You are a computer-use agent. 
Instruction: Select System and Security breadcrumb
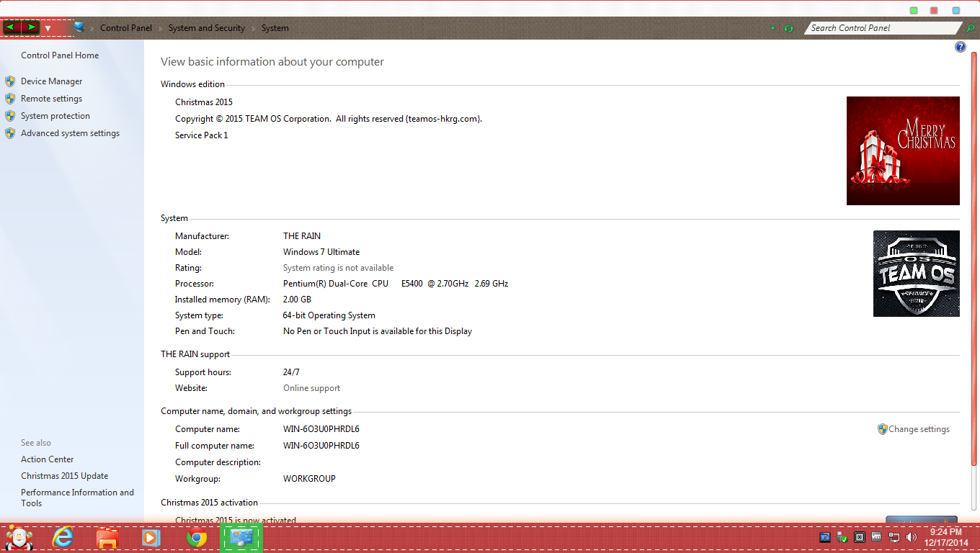tap(207, 28)
